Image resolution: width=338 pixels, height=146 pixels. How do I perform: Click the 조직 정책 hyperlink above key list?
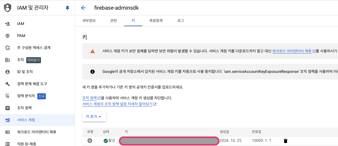[89, 98]
